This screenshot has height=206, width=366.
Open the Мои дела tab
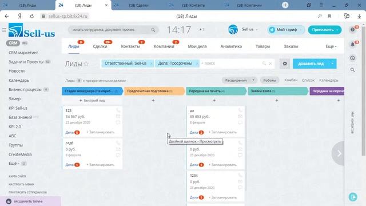click(x=197, y=46)
